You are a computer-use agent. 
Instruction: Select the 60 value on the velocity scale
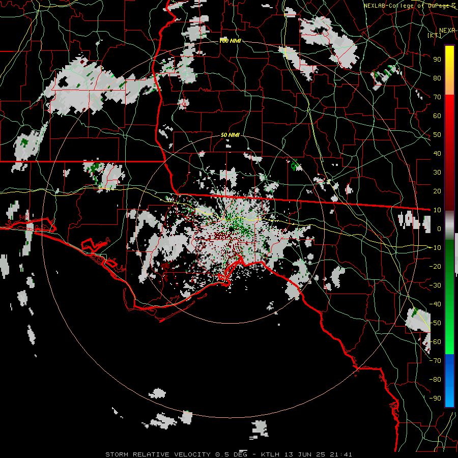tap(437, 116)
